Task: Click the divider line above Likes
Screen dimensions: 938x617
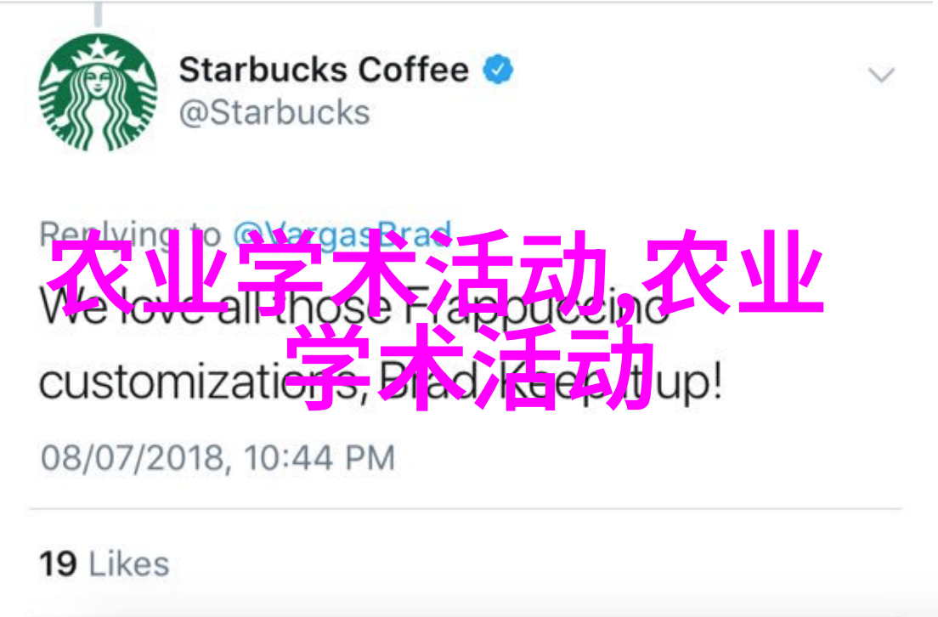Action: (466, 509)
